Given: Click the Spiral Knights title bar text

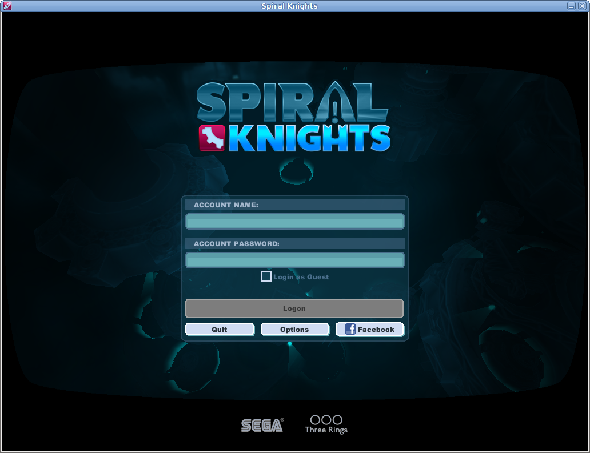Looking at the screenshot, I should [x=289, y=6].
